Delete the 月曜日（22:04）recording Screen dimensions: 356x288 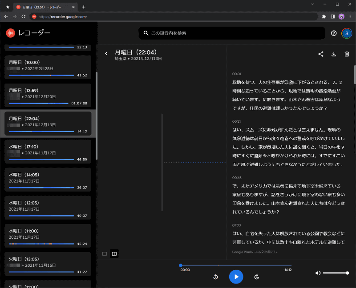pyautogui.click(x=347, y=54)
